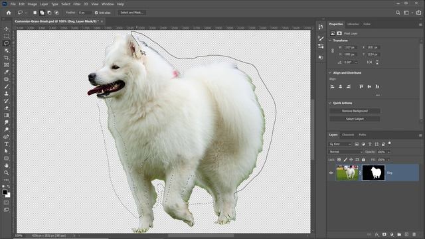Open the Brush Settings panel icon
Screen dimensions: 425x239
pos(321,39)
